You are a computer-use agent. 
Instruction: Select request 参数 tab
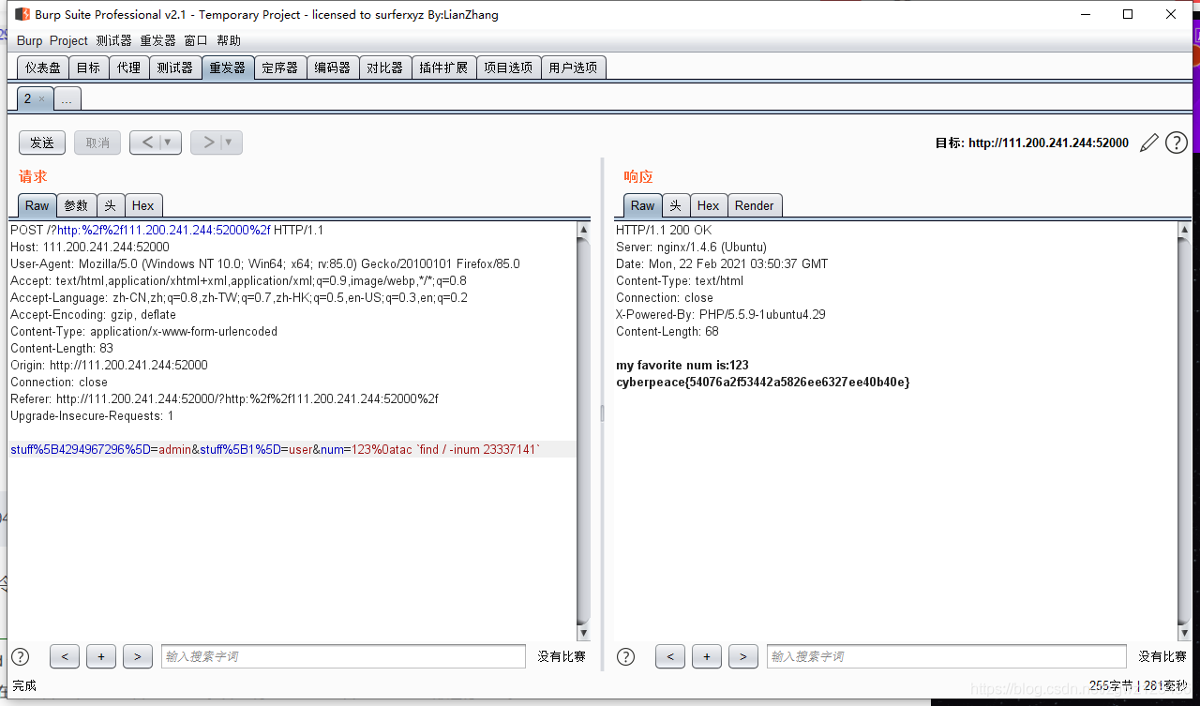pyautogui.click(x=76, y=205)
